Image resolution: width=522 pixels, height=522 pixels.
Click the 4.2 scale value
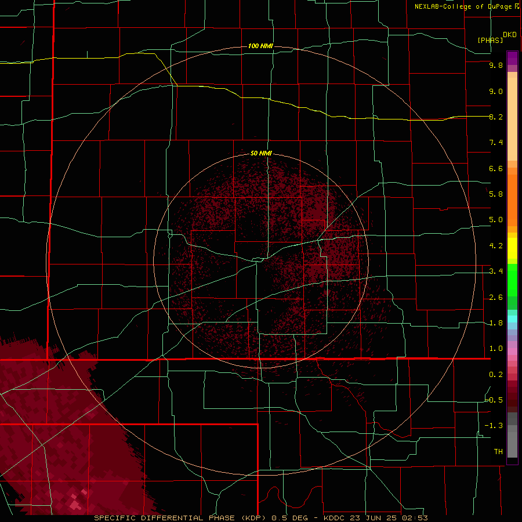pyautogui.click(x=496, y=246)
